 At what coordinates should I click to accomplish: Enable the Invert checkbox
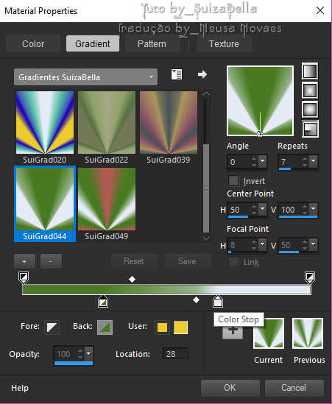click(234, 181)
